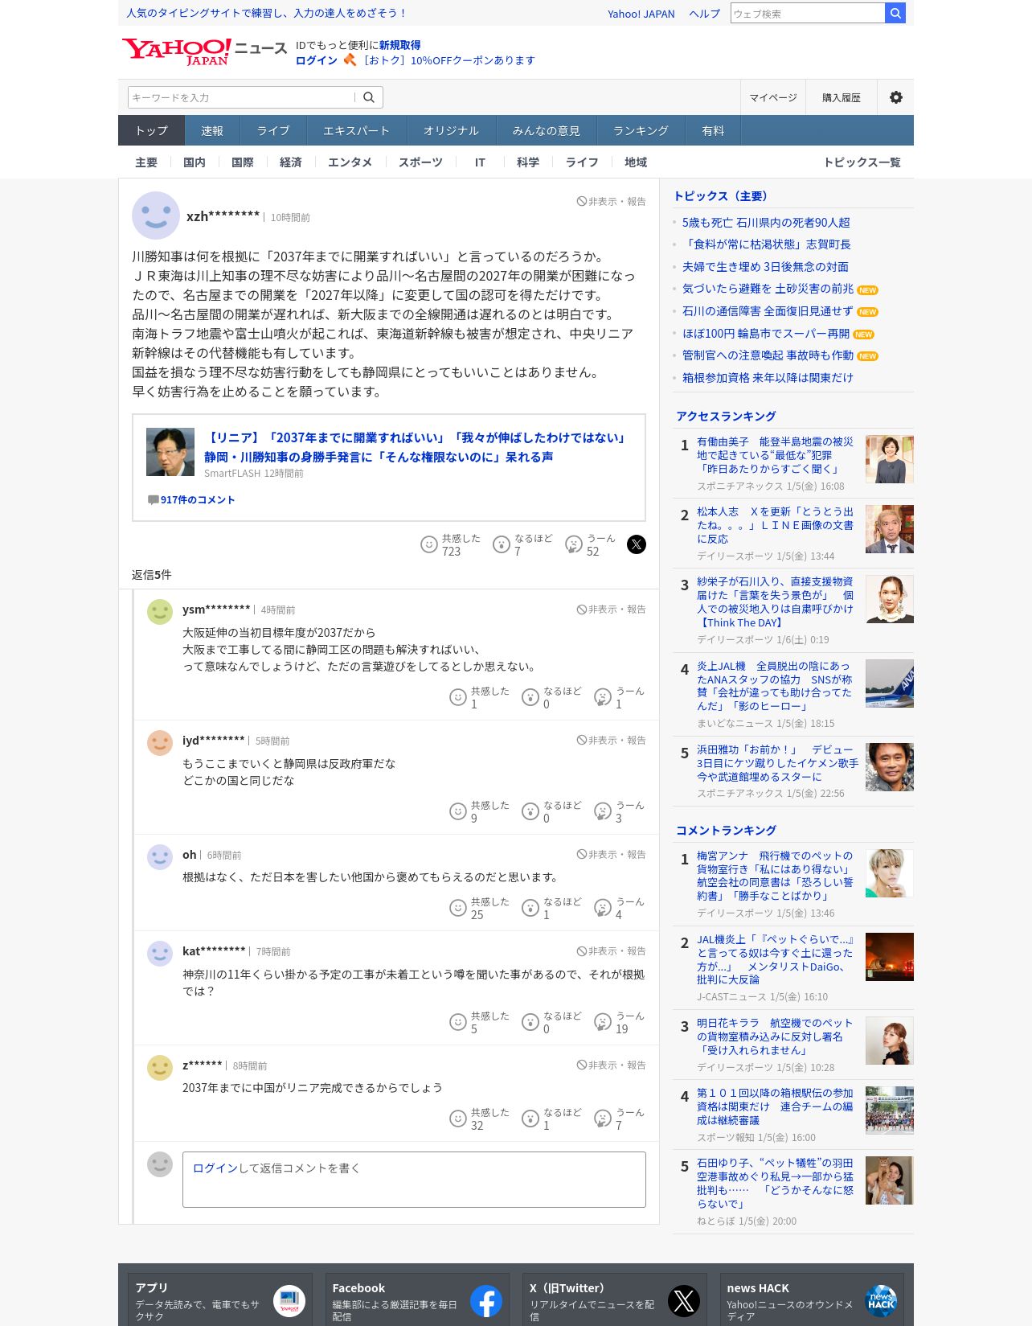Go to the みんなの意見 tab
1032x1326 pixels.
(546, 130)
